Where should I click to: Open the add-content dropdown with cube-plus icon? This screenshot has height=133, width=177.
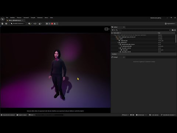point(30,24)
